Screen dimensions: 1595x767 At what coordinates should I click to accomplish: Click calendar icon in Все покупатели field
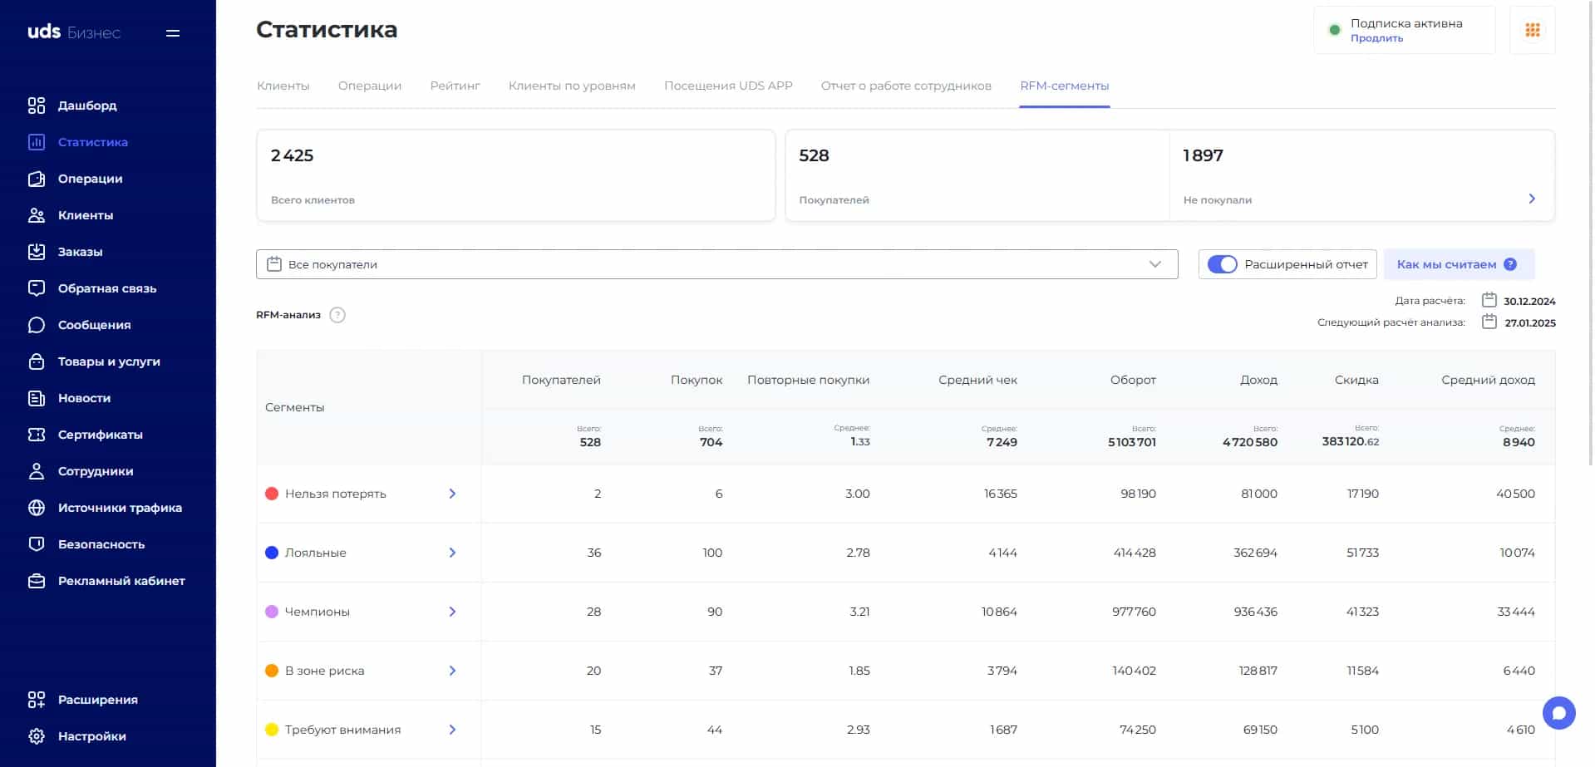coord(274,264)
